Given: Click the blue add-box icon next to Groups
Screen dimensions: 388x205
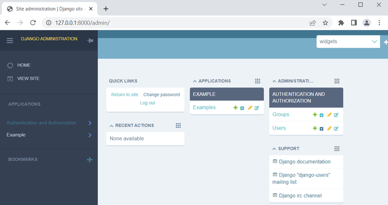Looking at the screenshot, I should 322,115.
